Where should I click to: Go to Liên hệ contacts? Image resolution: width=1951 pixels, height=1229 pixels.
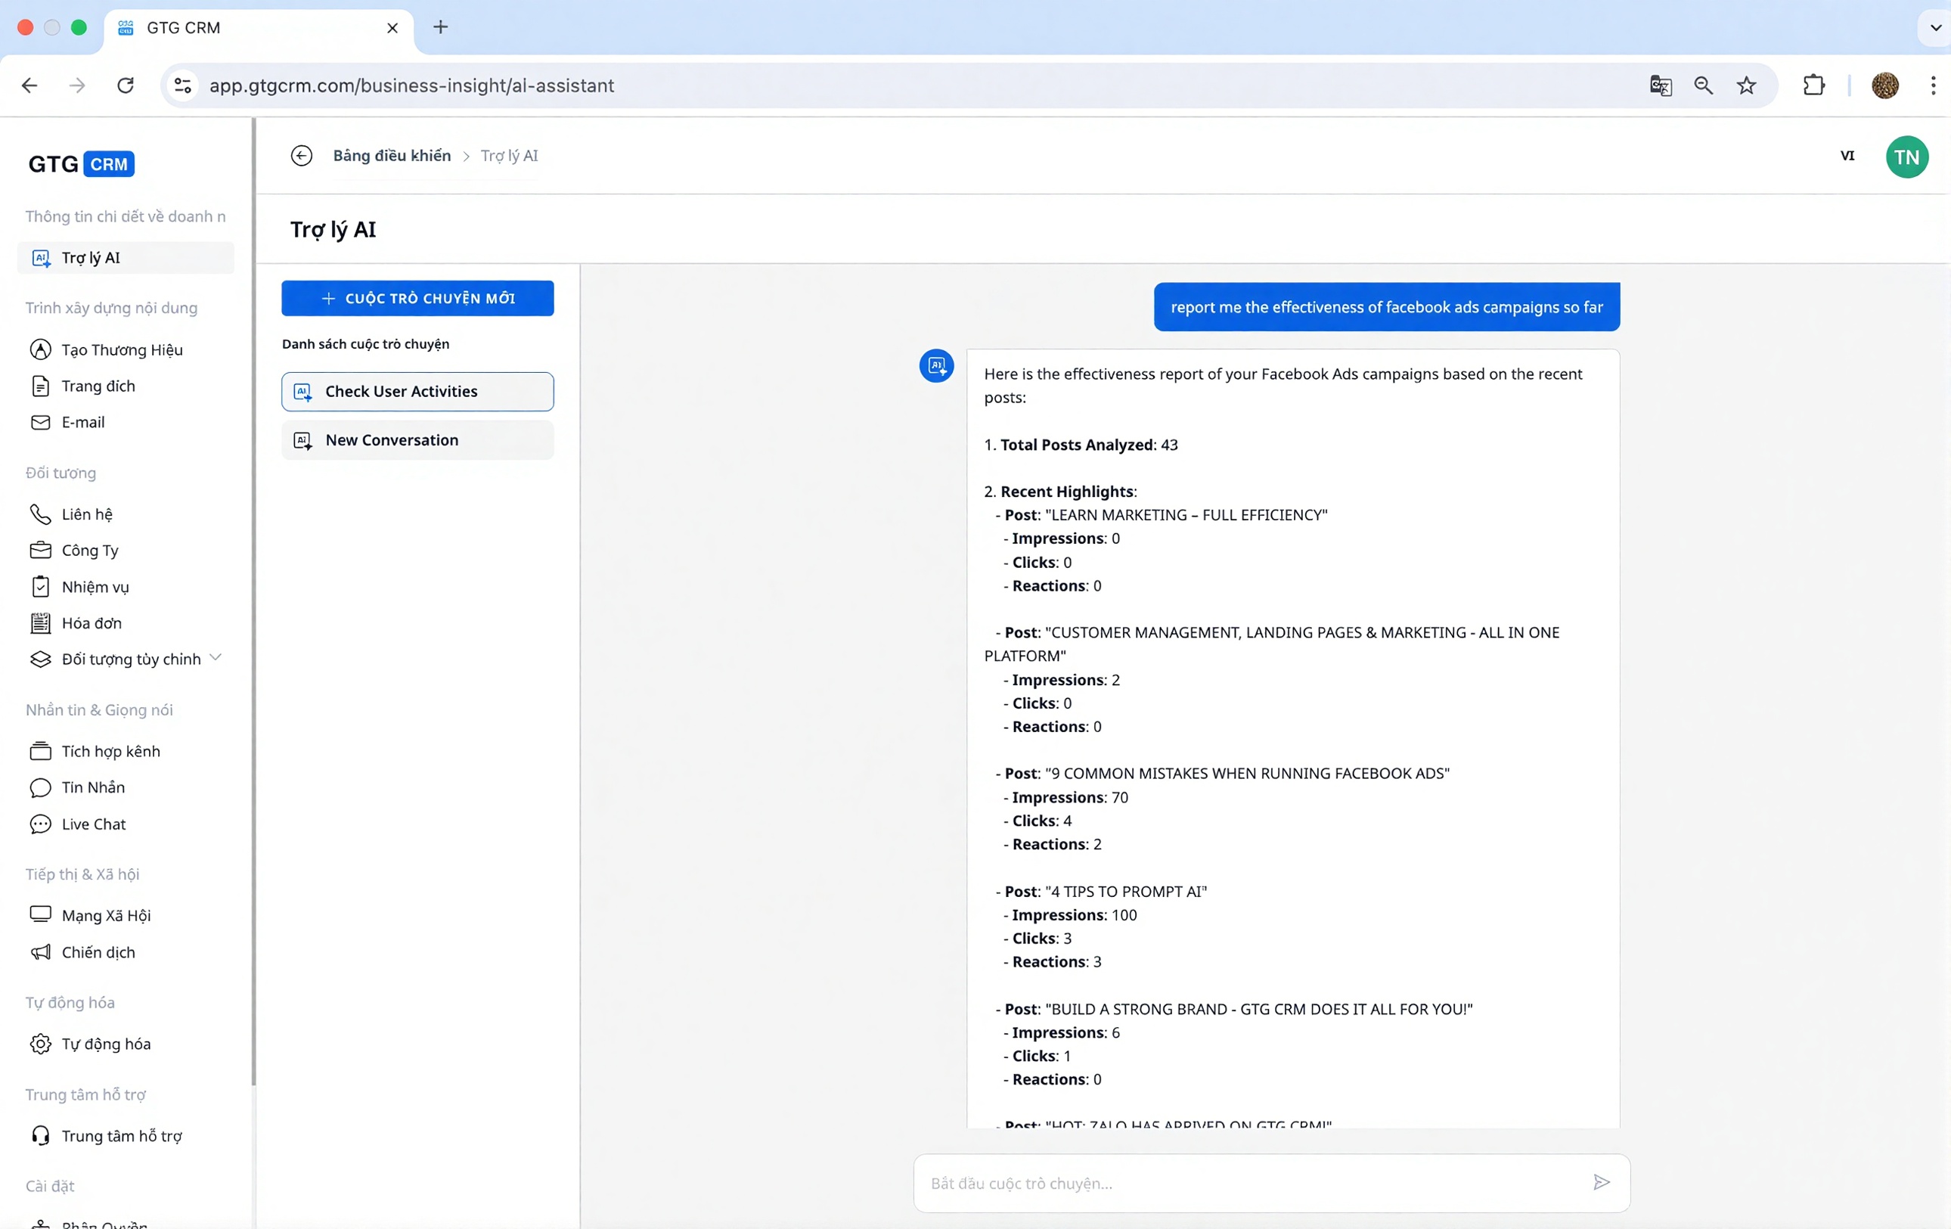click(87, 514)
